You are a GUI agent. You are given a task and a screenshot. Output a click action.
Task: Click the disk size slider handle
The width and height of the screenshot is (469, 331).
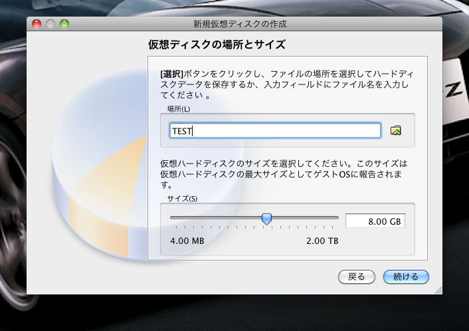pyautogui.click(x=266, y=219)
